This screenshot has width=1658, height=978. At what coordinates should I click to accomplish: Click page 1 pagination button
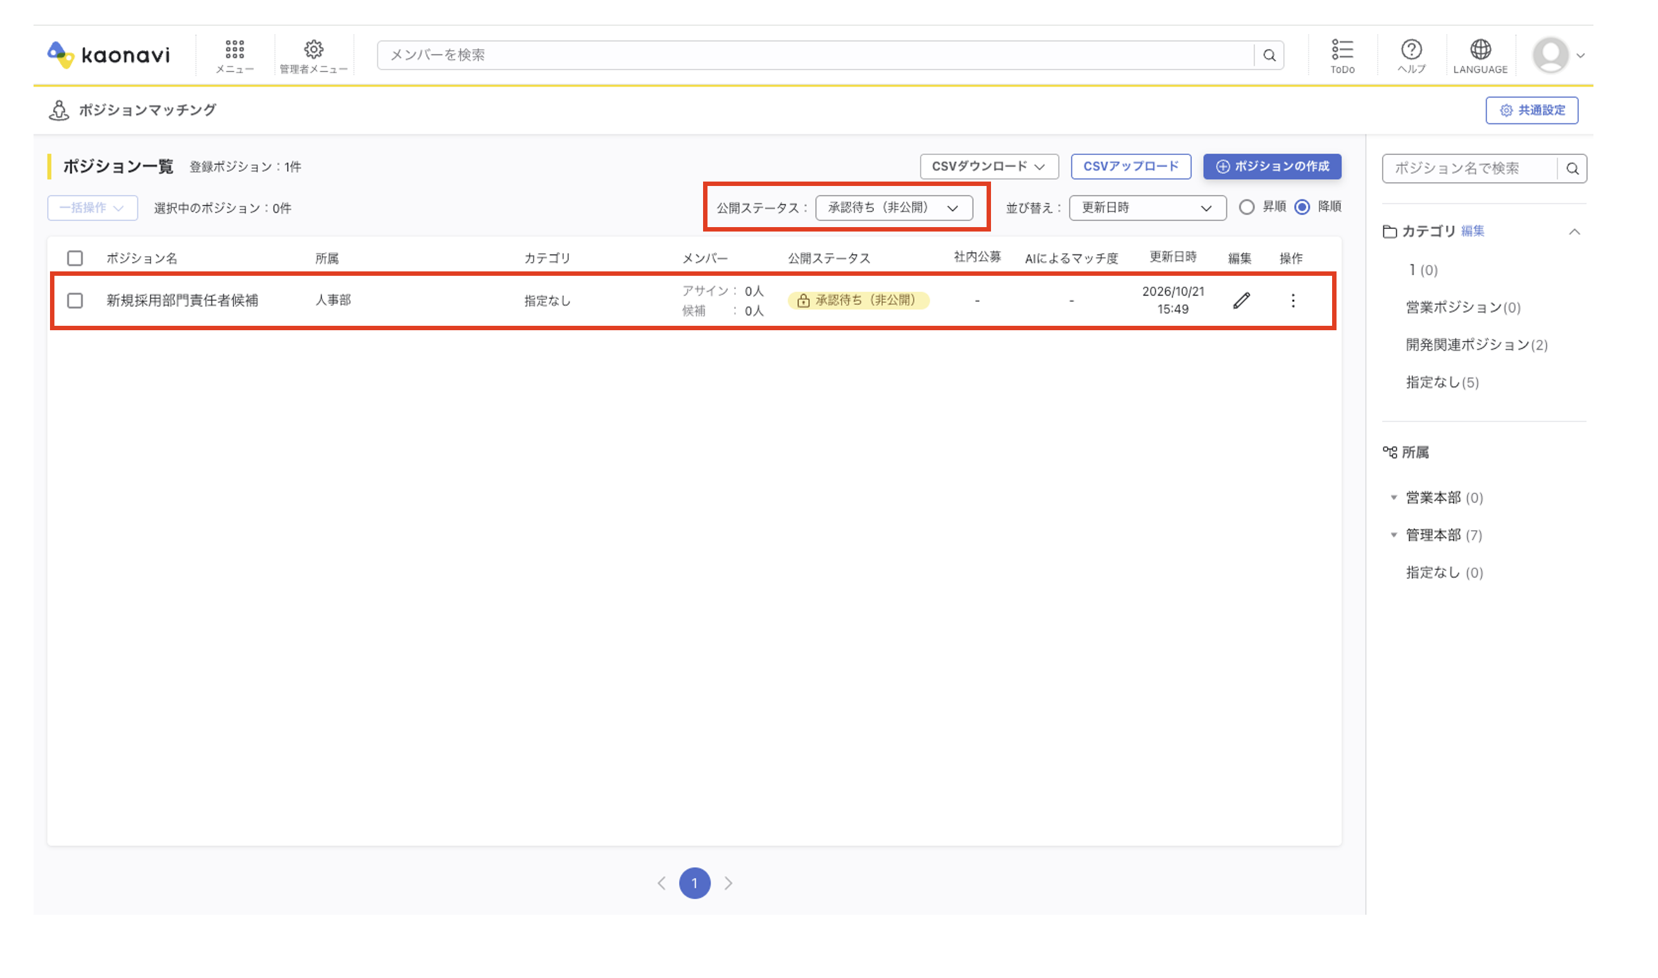695,883
